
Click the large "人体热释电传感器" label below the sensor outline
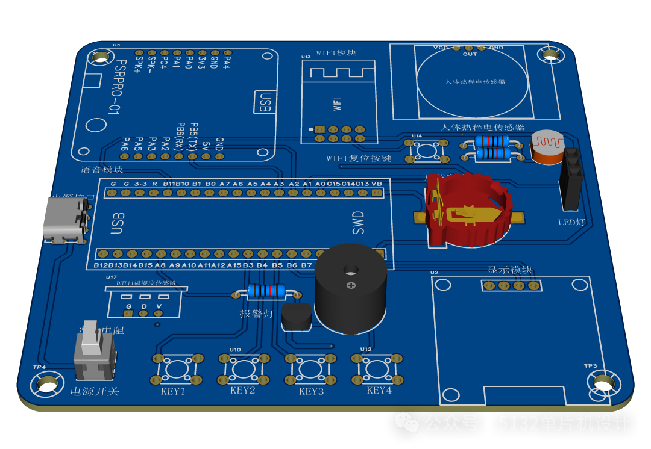[x=482, y=127]
